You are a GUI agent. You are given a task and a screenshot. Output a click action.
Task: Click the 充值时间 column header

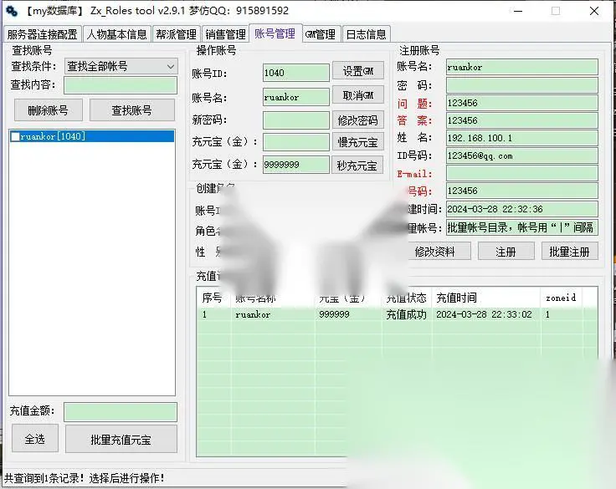click(x=486, y=298)
